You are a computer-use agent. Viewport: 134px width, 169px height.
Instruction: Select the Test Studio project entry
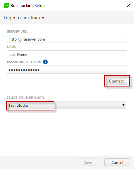[18, 105]
